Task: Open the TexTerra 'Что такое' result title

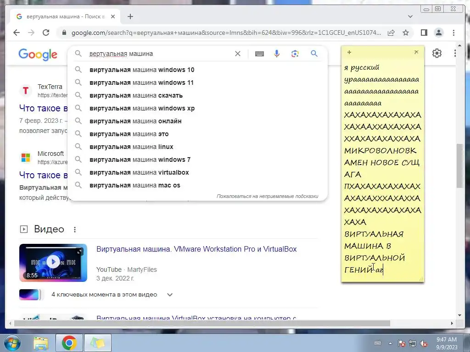Action: pos(44,108)
